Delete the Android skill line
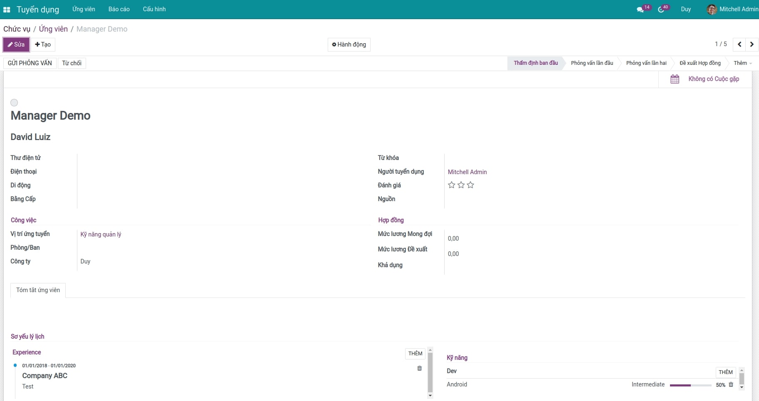Viewport: 759px width, 401px height. [731, 385]
